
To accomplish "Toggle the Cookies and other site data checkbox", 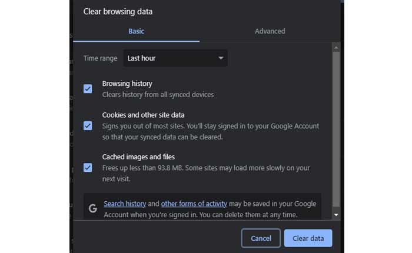I will (88, 125).
